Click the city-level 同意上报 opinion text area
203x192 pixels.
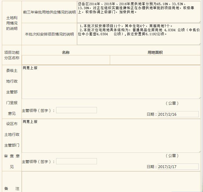pyautogui.click(x=111, y=136)
